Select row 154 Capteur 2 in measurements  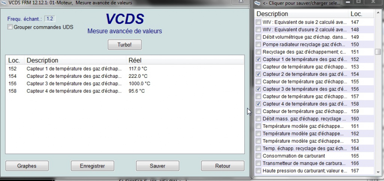tap(124, 76)
